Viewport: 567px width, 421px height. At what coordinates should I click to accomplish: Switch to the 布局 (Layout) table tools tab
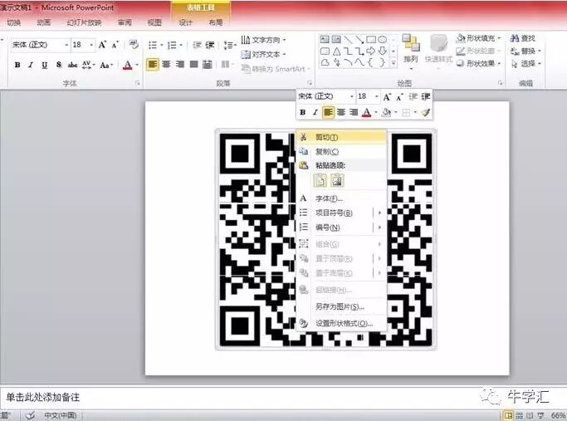click(x=216, y=22)
